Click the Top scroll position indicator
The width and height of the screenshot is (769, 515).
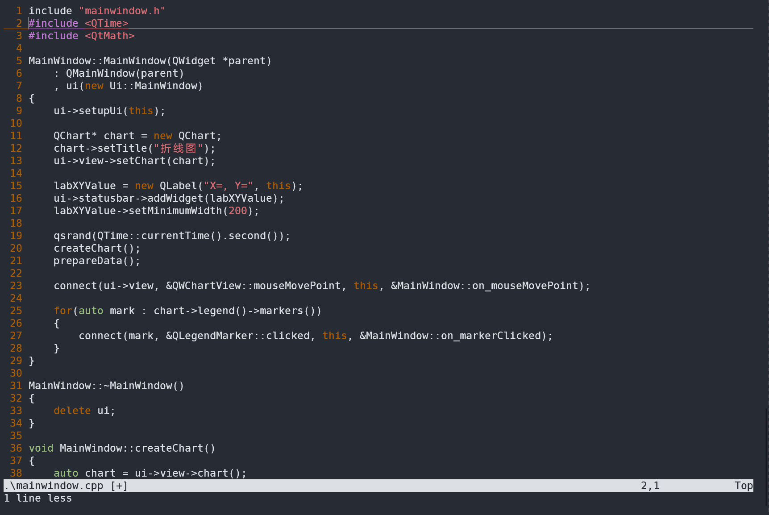pos(744,486)
